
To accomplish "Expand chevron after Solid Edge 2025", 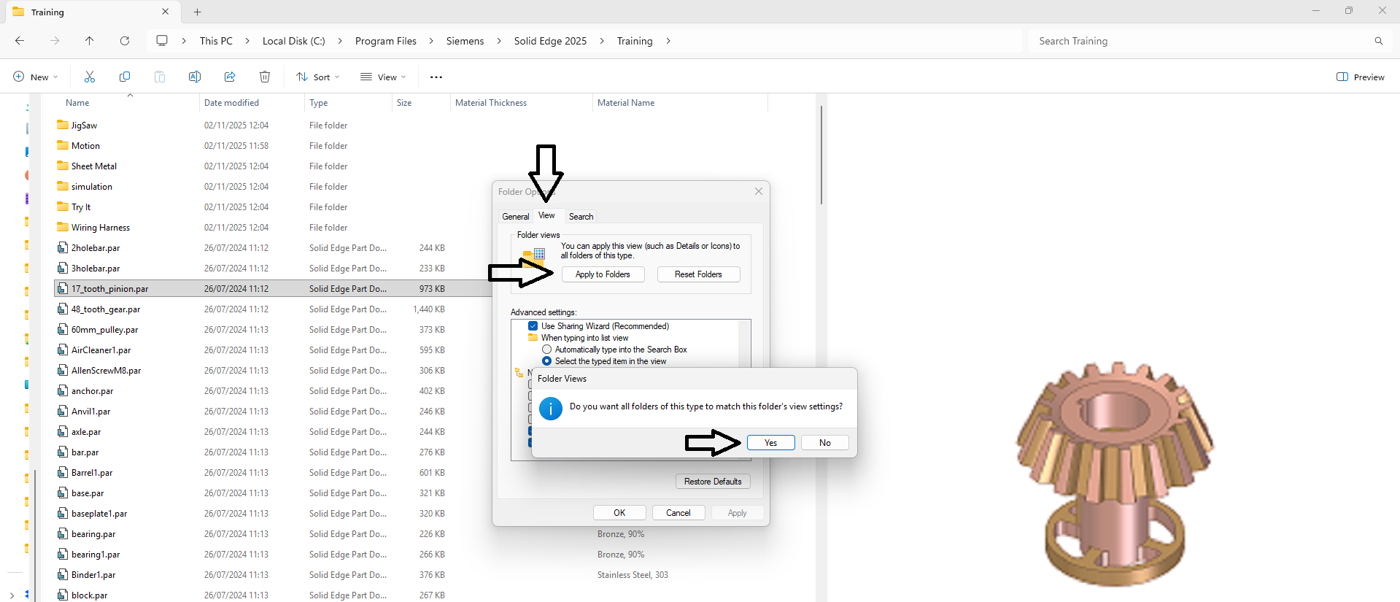I will pos(602,41).
